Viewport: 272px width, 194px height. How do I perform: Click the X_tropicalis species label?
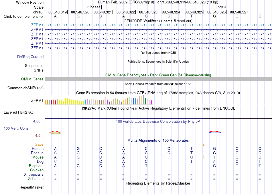pyautogui.click(x=34, y=175)
